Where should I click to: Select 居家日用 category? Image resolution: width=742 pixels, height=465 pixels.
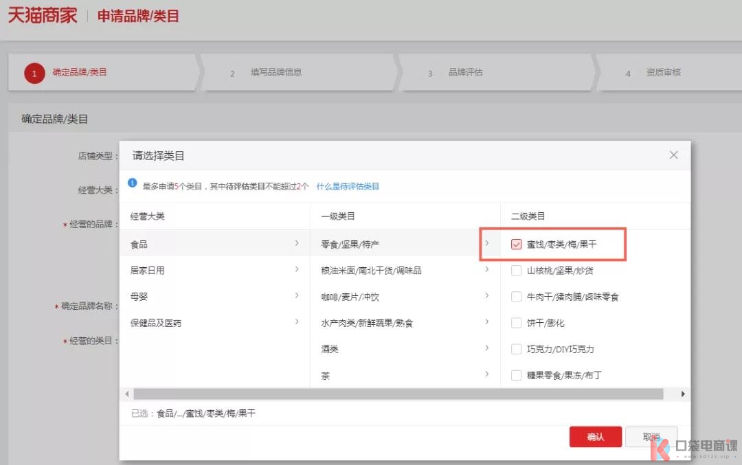(215, 270)
